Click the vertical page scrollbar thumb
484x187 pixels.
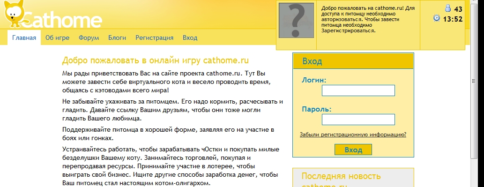click(x=474, y=81)
